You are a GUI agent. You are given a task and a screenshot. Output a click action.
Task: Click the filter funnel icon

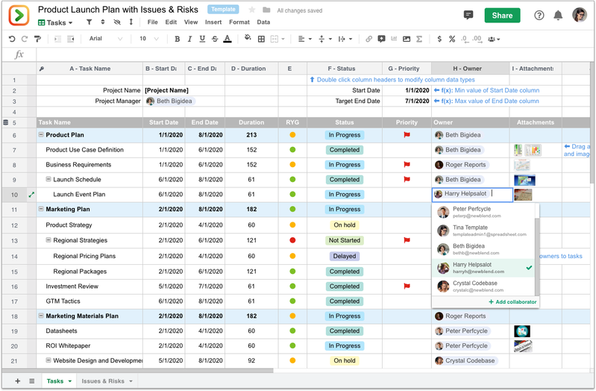[x=90, y=22]
